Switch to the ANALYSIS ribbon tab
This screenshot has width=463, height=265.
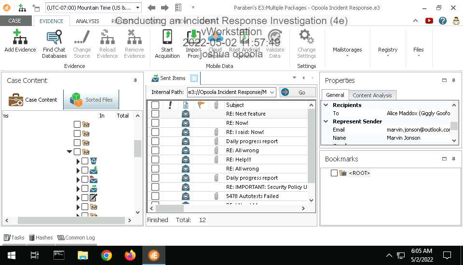point(87,21)
